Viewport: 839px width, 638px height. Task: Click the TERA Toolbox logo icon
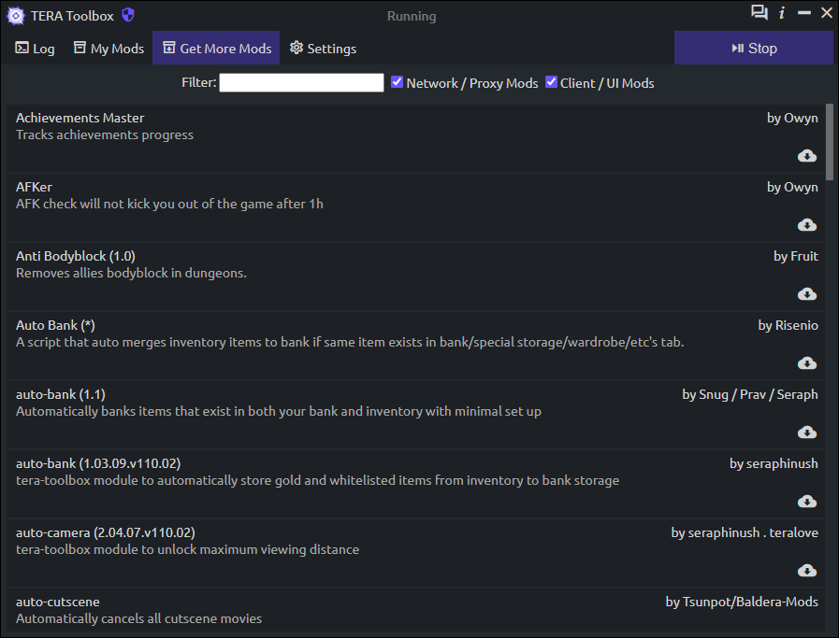(16, 15)
